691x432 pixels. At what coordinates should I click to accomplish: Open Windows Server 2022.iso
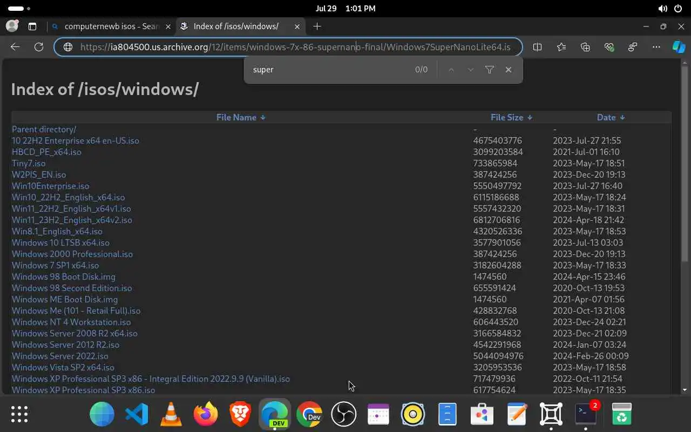[60, 356]
